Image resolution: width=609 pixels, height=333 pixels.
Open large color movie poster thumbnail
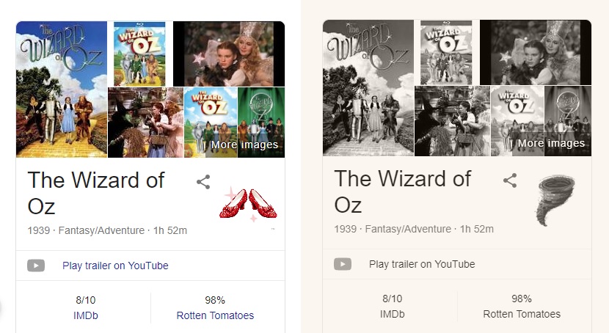[62, 89]
